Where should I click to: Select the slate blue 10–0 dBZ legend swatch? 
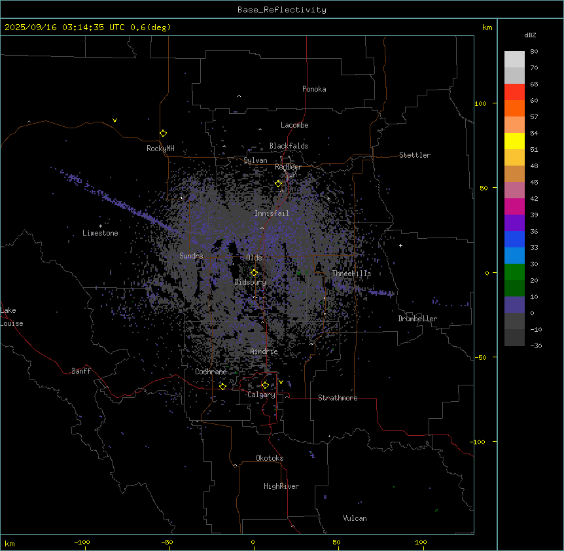click(514, 305)
